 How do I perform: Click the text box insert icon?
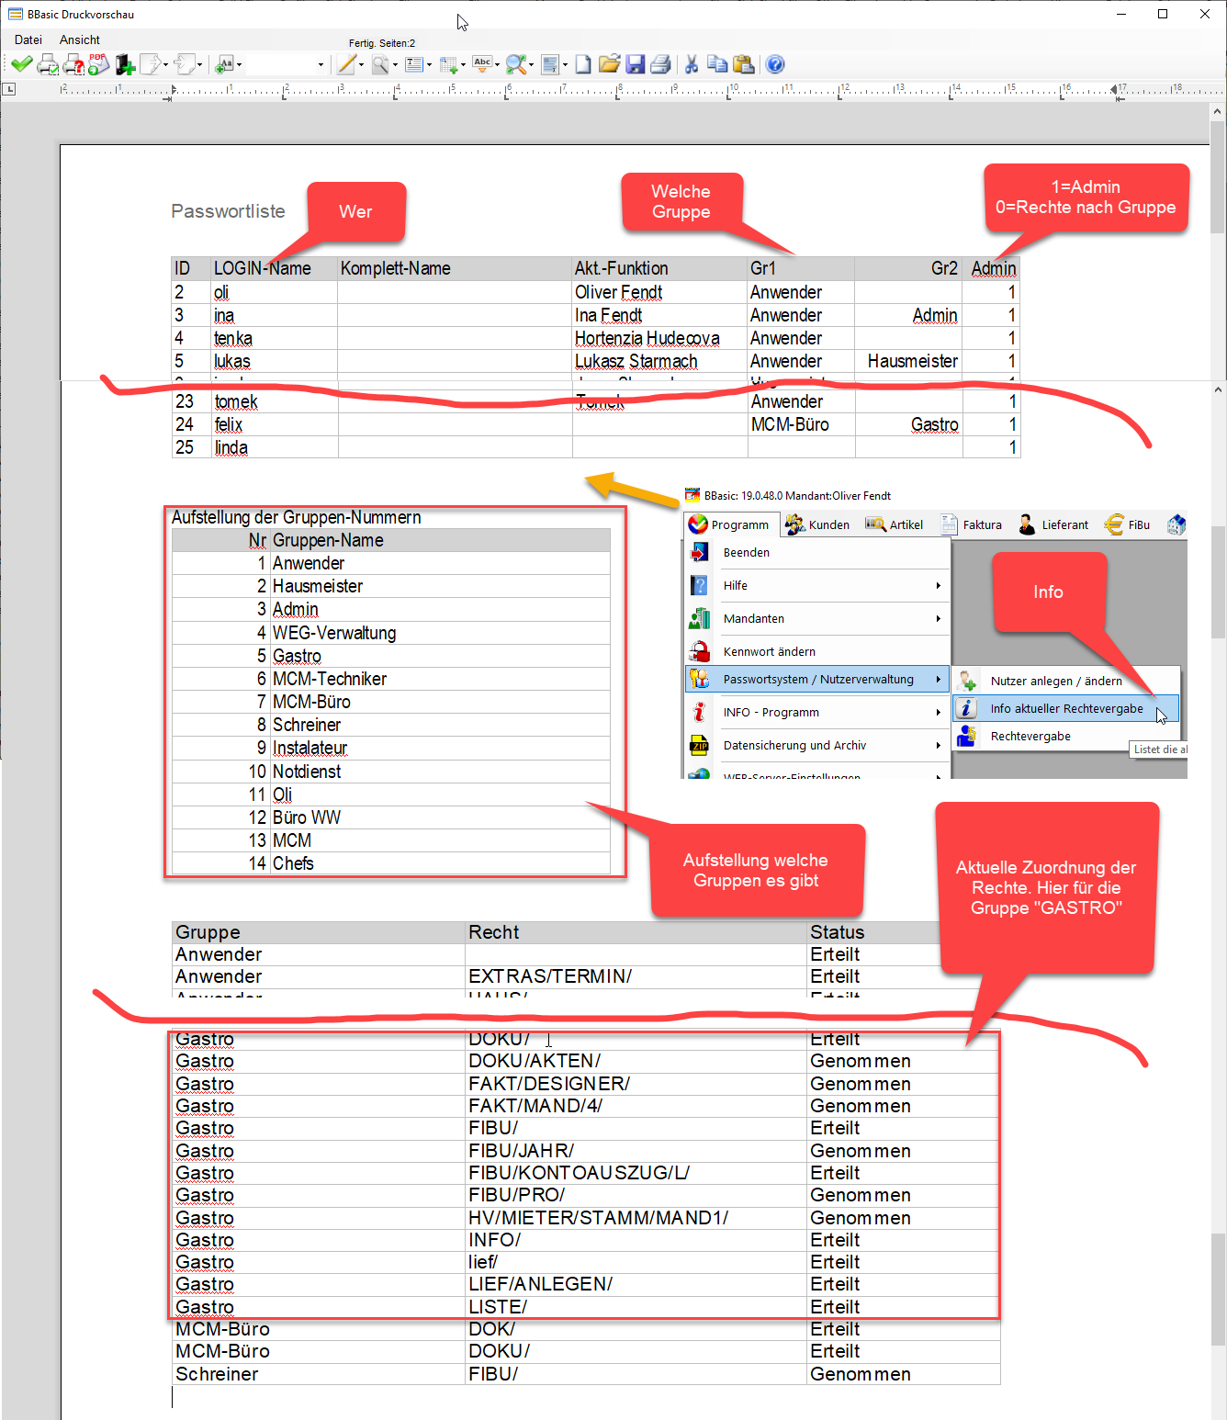coord(414,64)
